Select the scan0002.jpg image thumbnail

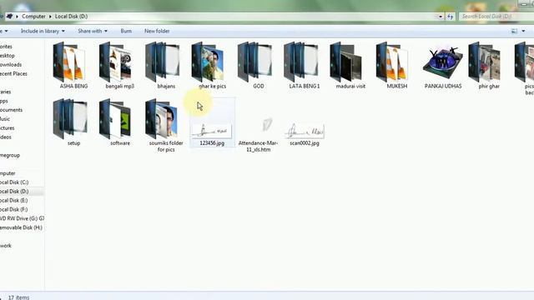pos(305,131)
